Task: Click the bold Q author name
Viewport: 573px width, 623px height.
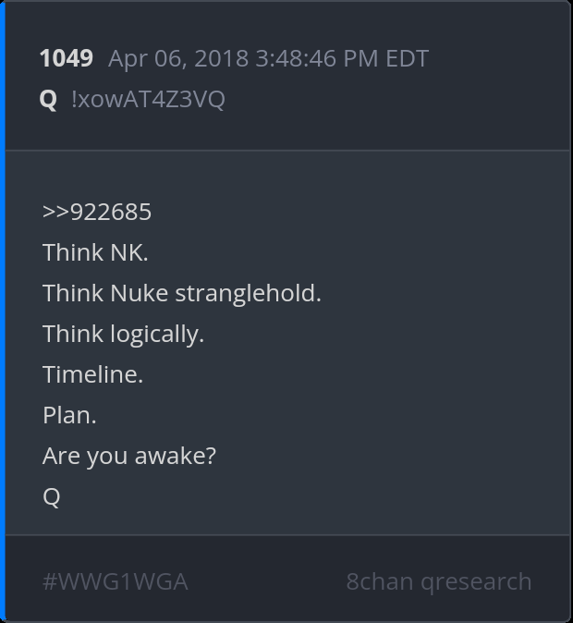Action: pyautogui.click(x=48, y=99)
